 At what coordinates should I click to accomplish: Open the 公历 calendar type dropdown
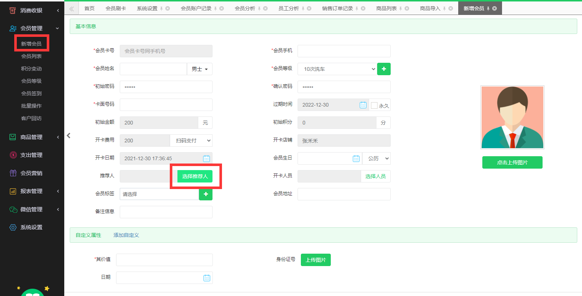(x=376, y=158)
